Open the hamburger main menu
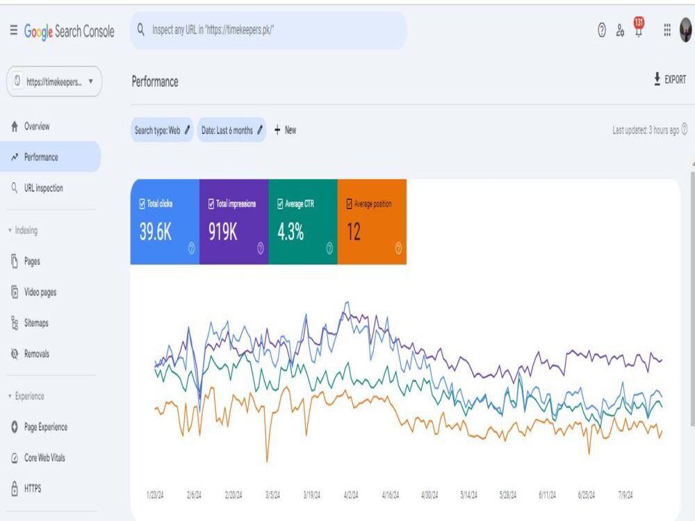695x521 pixels. [x=14, y=30]
